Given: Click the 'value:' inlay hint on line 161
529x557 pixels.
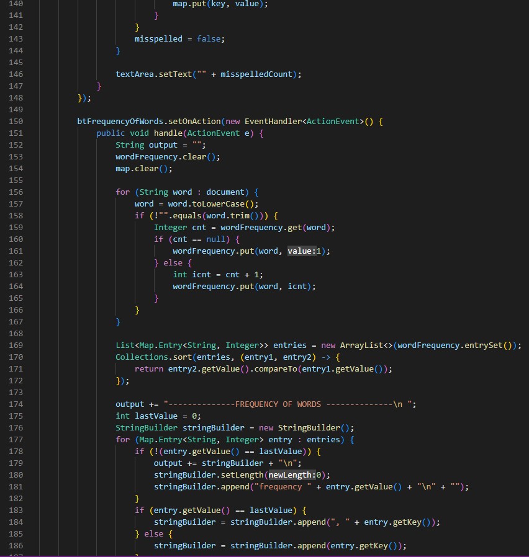Looking at the screenshot, I should pyautogui.click(x=302, y=251).
